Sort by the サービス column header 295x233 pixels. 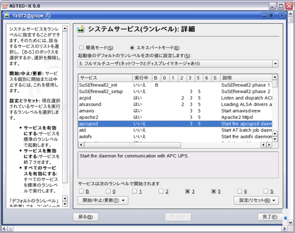tap(105, 78)
